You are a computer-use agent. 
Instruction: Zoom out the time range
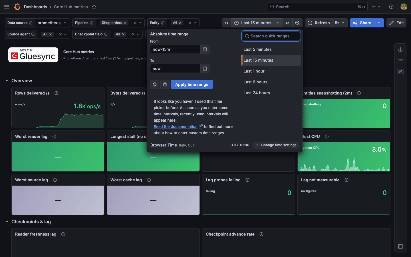click(297, 23)
